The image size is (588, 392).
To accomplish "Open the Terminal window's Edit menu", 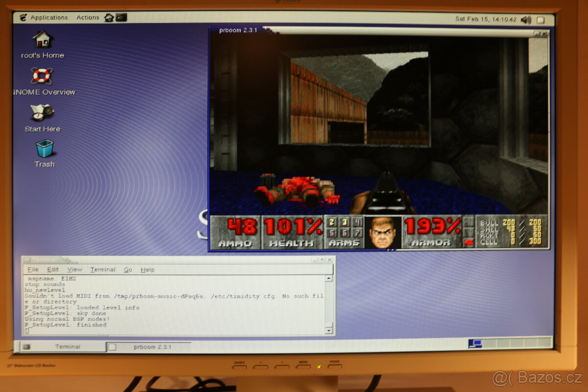I will pyautogui.click(x=52, y=269).
